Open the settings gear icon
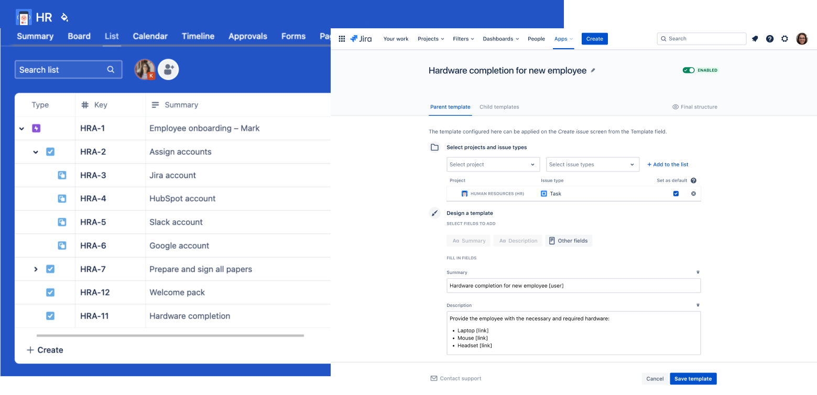817x395 pixels. [x=785, y=39]
